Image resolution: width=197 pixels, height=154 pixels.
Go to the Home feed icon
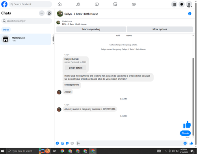59,4
